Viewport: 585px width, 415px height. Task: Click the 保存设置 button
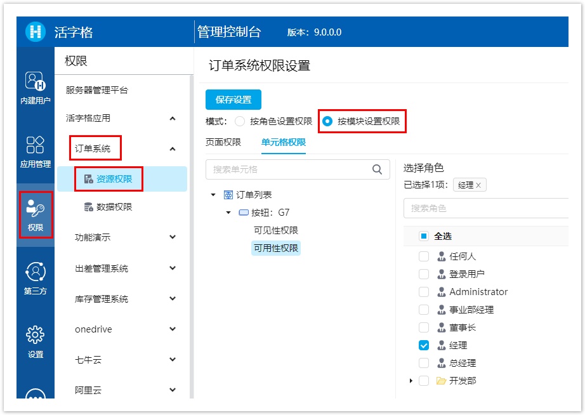click(233, 100)
